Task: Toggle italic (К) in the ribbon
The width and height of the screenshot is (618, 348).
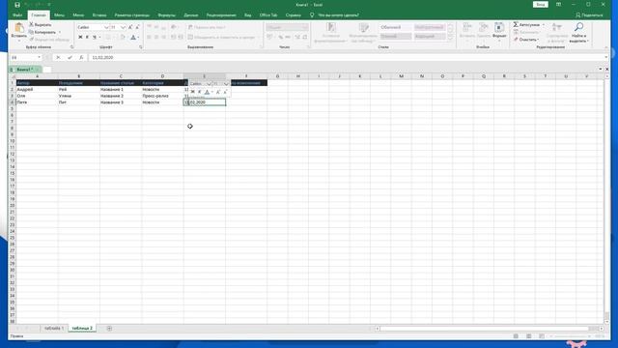Action: point(87,37)
